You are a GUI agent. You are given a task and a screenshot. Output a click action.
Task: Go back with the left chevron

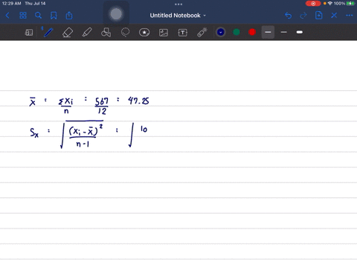[x=7, y=16]
